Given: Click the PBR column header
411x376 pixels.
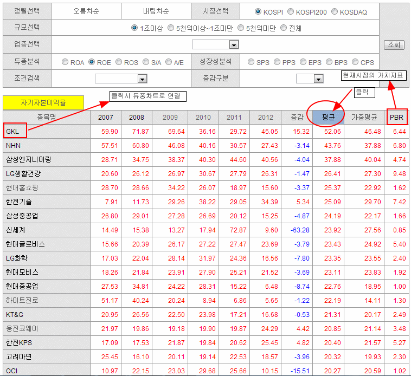Looking at the screenshot, I should [x=396, y=117].
